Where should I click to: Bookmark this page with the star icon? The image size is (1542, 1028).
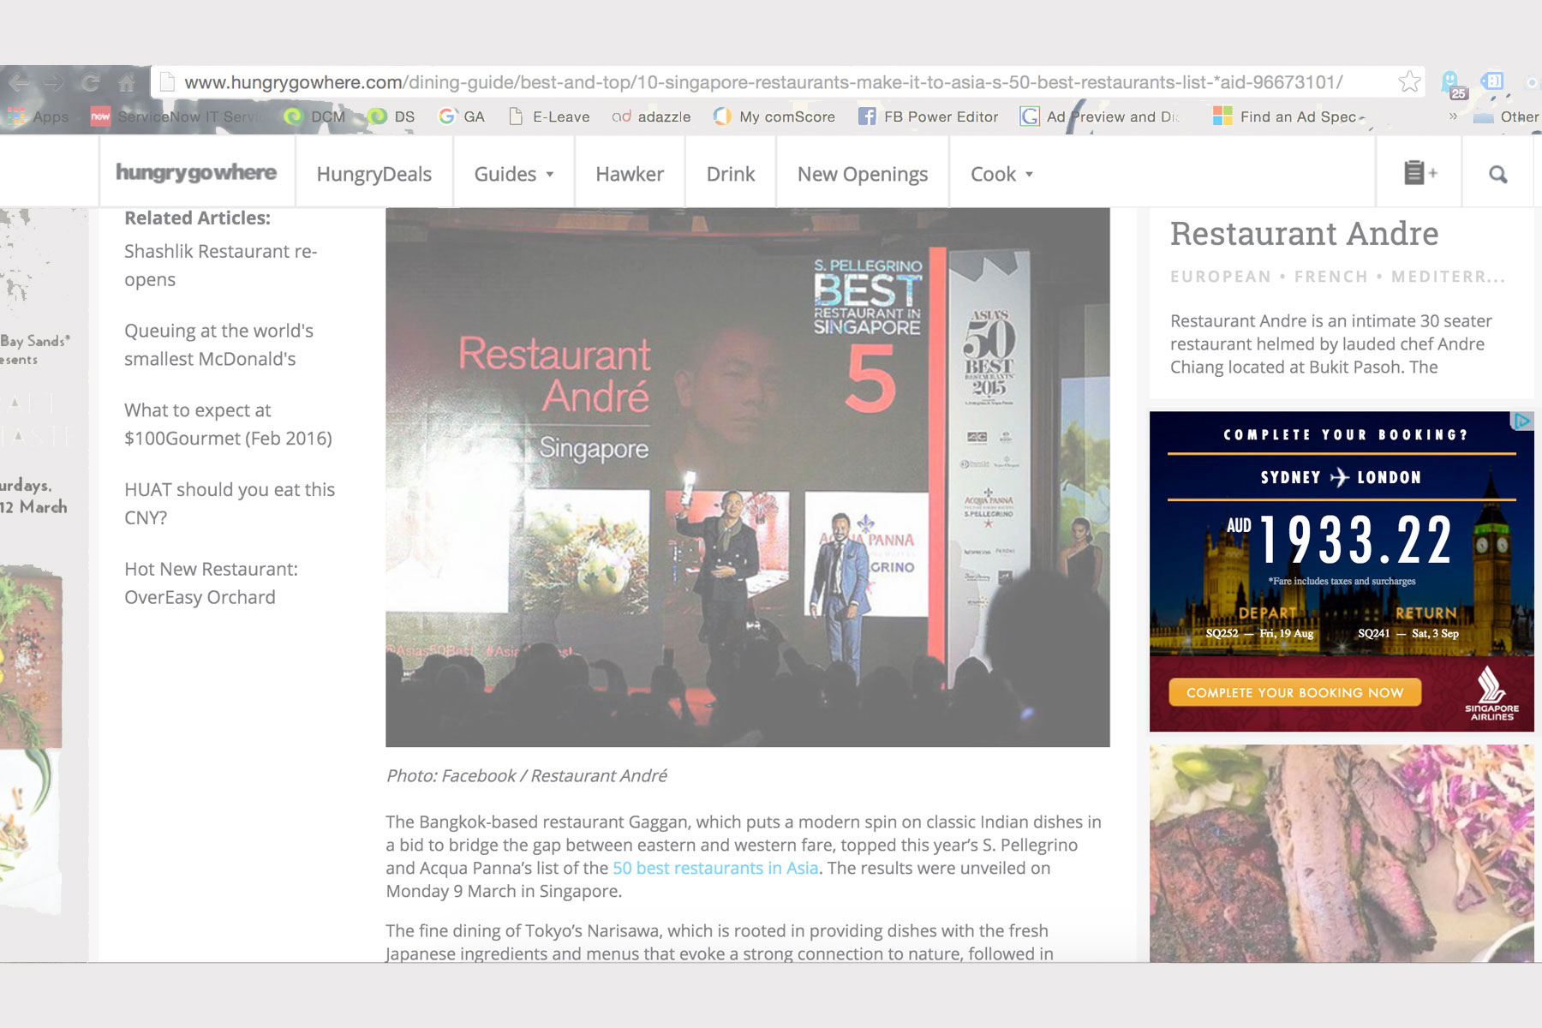coord(1409,82)
